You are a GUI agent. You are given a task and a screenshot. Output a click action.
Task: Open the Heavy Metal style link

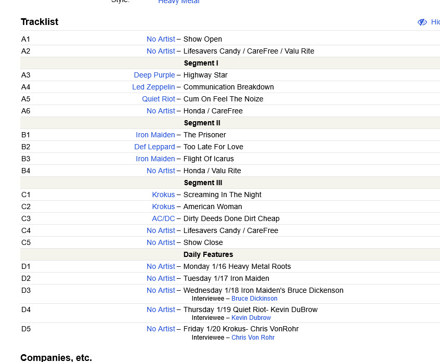click(179, 2)
